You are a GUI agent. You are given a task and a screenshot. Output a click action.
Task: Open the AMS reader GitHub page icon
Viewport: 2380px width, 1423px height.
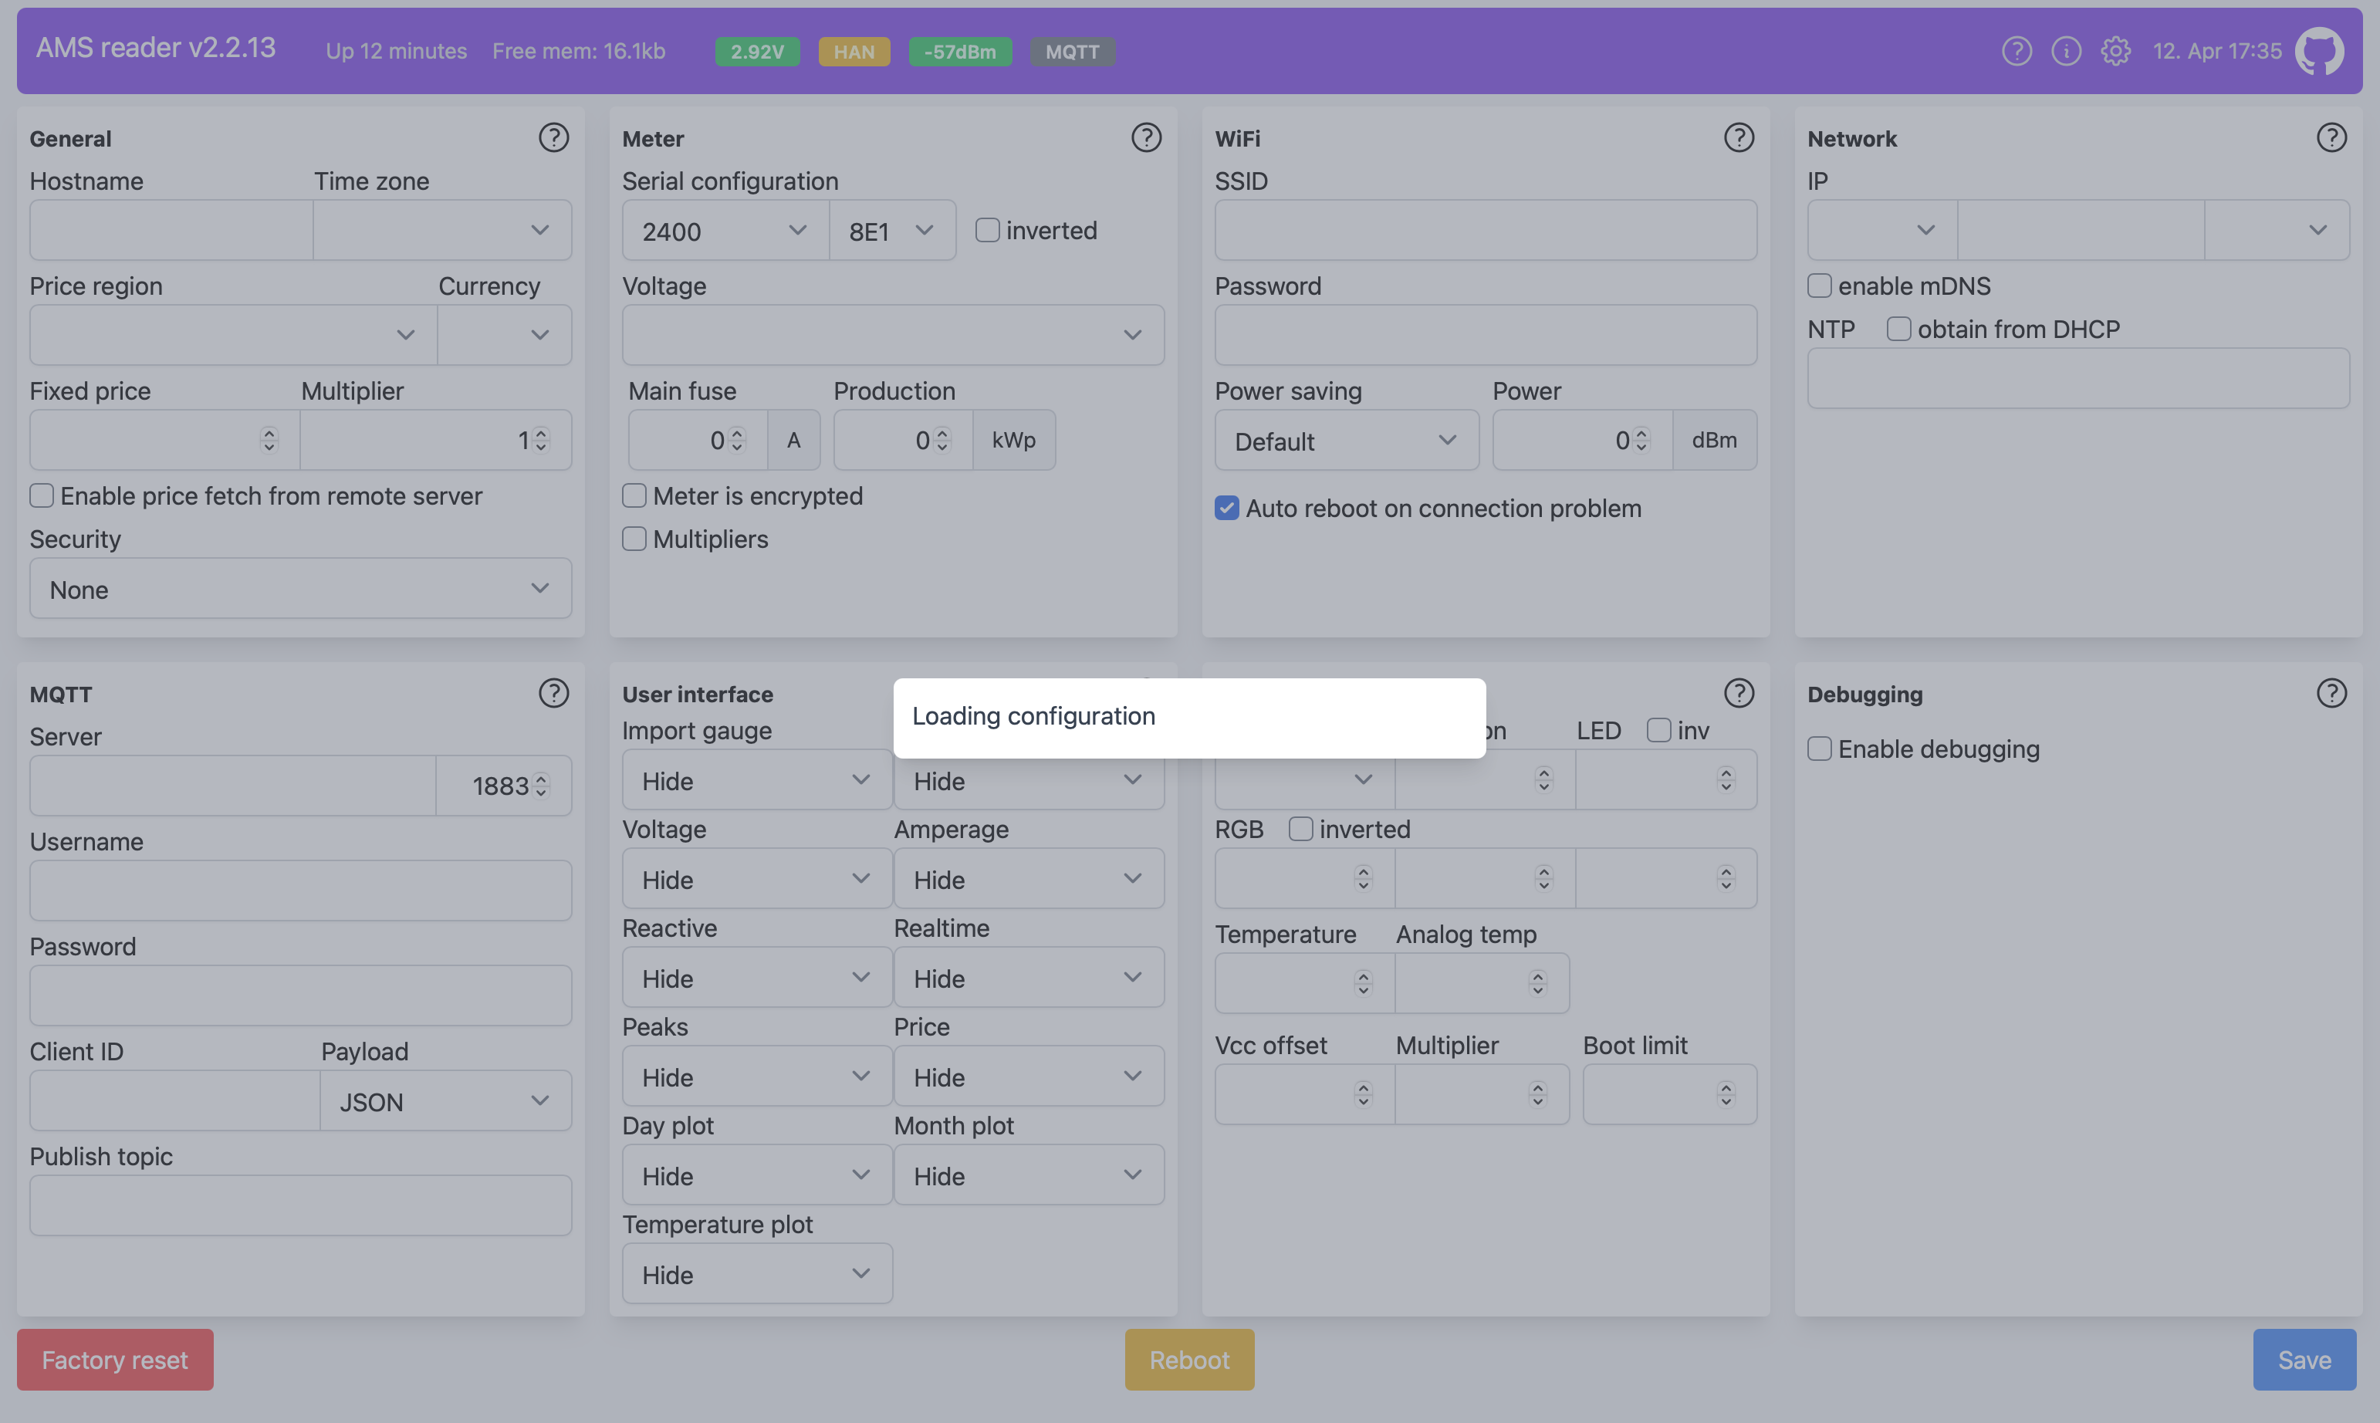click(2320, 51)
